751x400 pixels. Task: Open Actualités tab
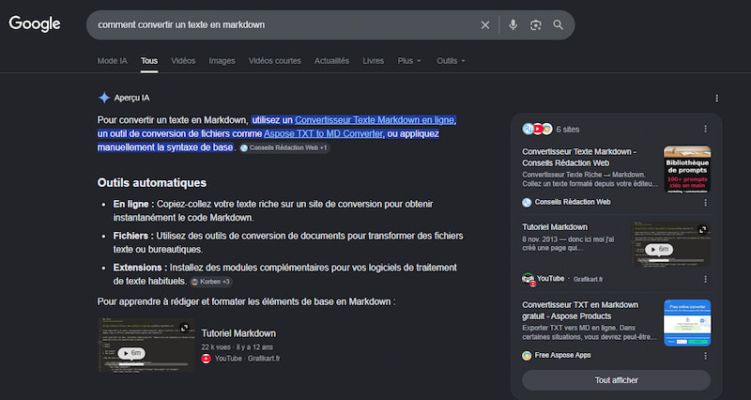[331, 61]
